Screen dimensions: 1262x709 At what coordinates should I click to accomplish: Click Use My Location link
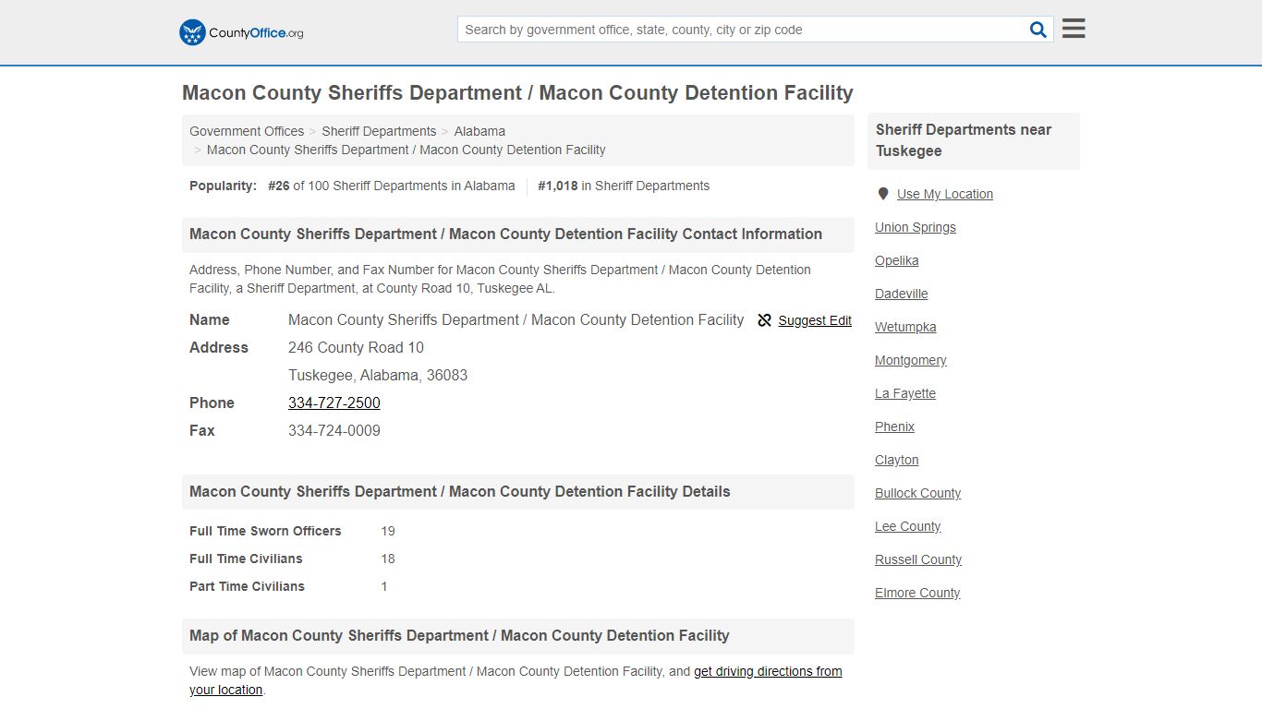[945, 194]
